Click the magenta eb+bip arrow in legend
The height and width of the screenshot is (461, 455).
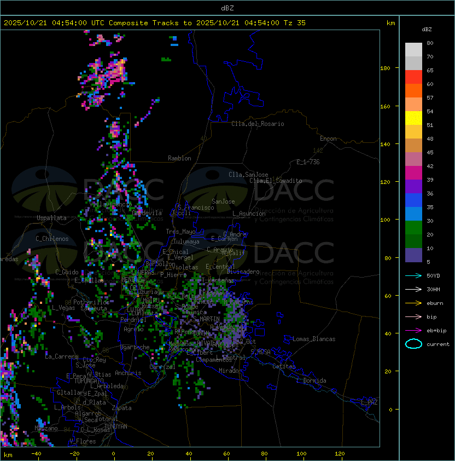point(413,331)
